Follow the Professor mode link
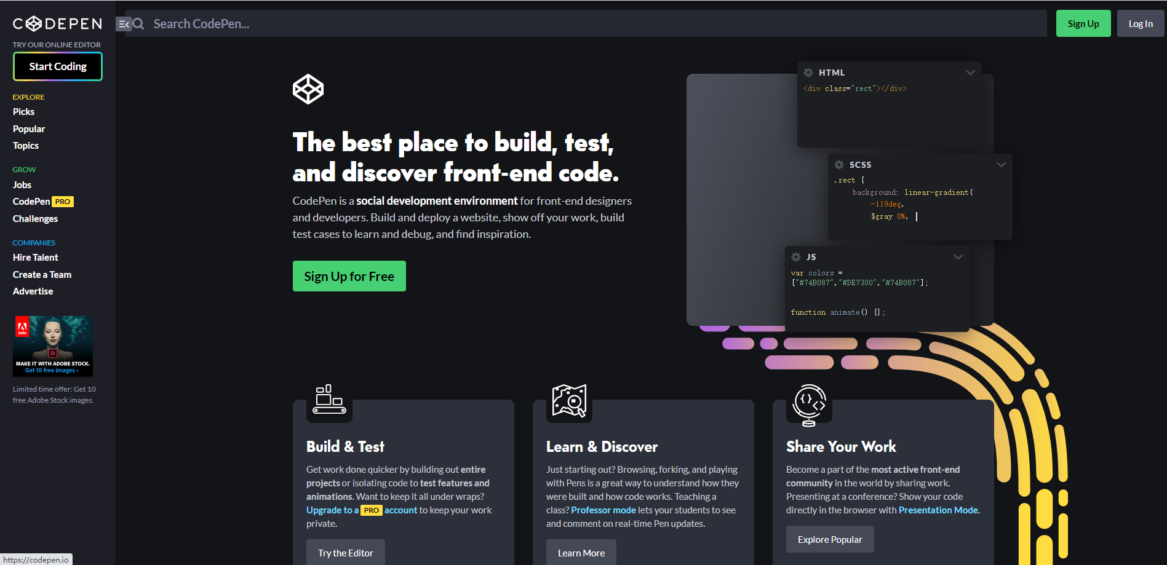Viewport: 1167px width, 565px height. pyautogui.click(x=603, y=510)
